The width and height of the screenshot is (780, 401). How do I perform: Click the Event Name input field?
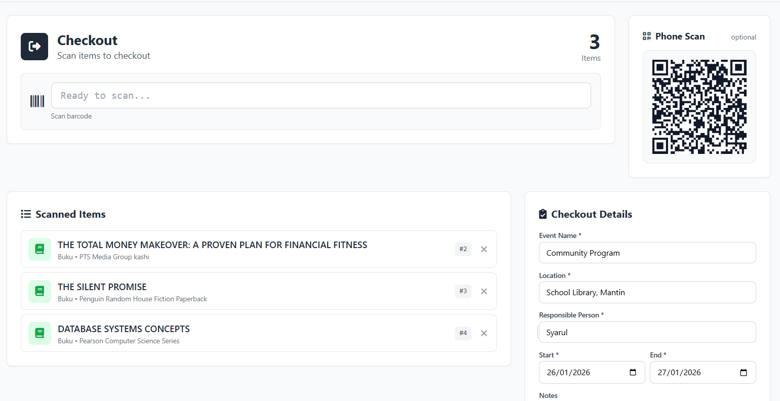(647, 253)
